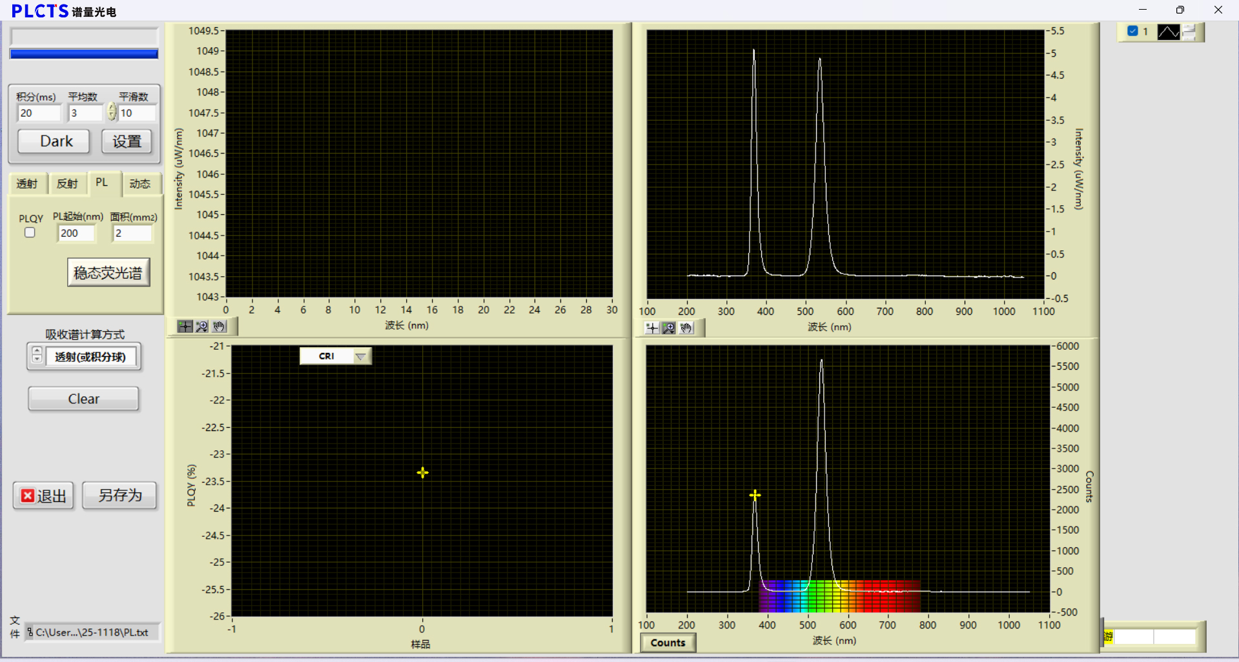Click the stepper beside the 平滑数 field
The width and height of the screenshot is (1239, 662).
[x=112, y=112]
